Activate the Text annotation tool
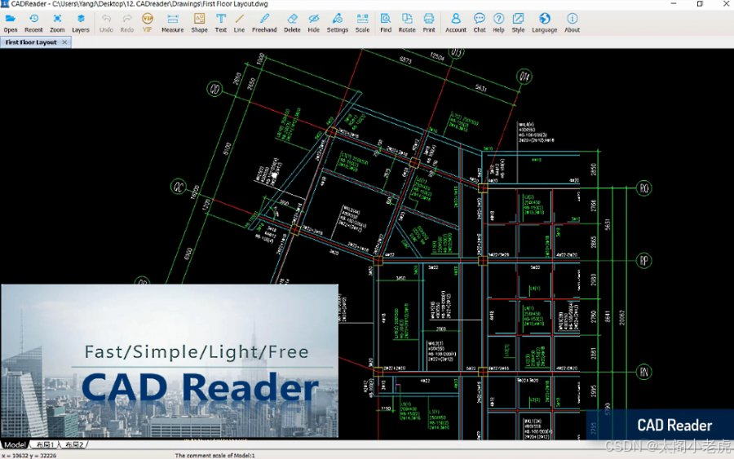 221,23
